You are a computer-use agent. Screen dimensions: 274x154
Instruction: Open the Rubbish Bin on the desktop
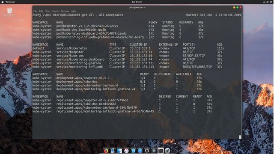(x=9, y=12)
